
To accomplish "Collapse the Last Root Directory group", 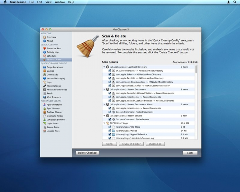I will point(104,67).
